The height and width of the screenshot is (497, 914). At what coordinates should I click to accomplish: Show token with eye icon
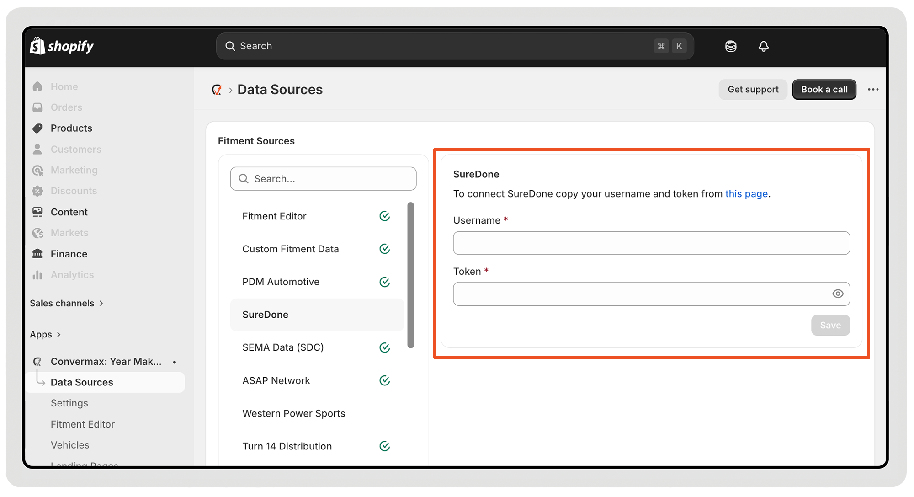837,294
